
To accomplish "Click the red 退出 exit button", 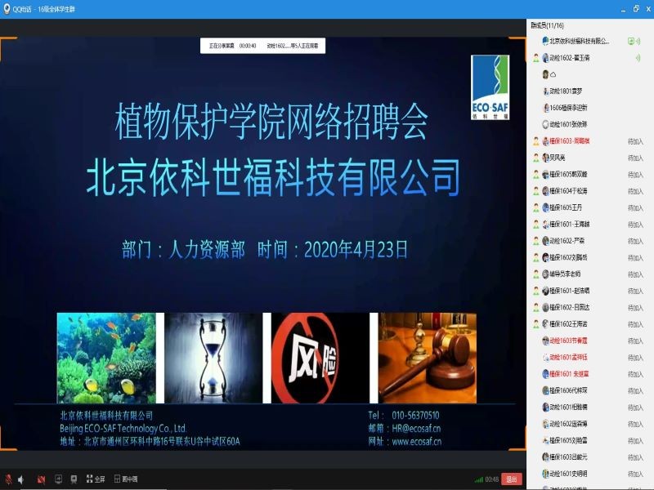I will (x=512, y=479).
